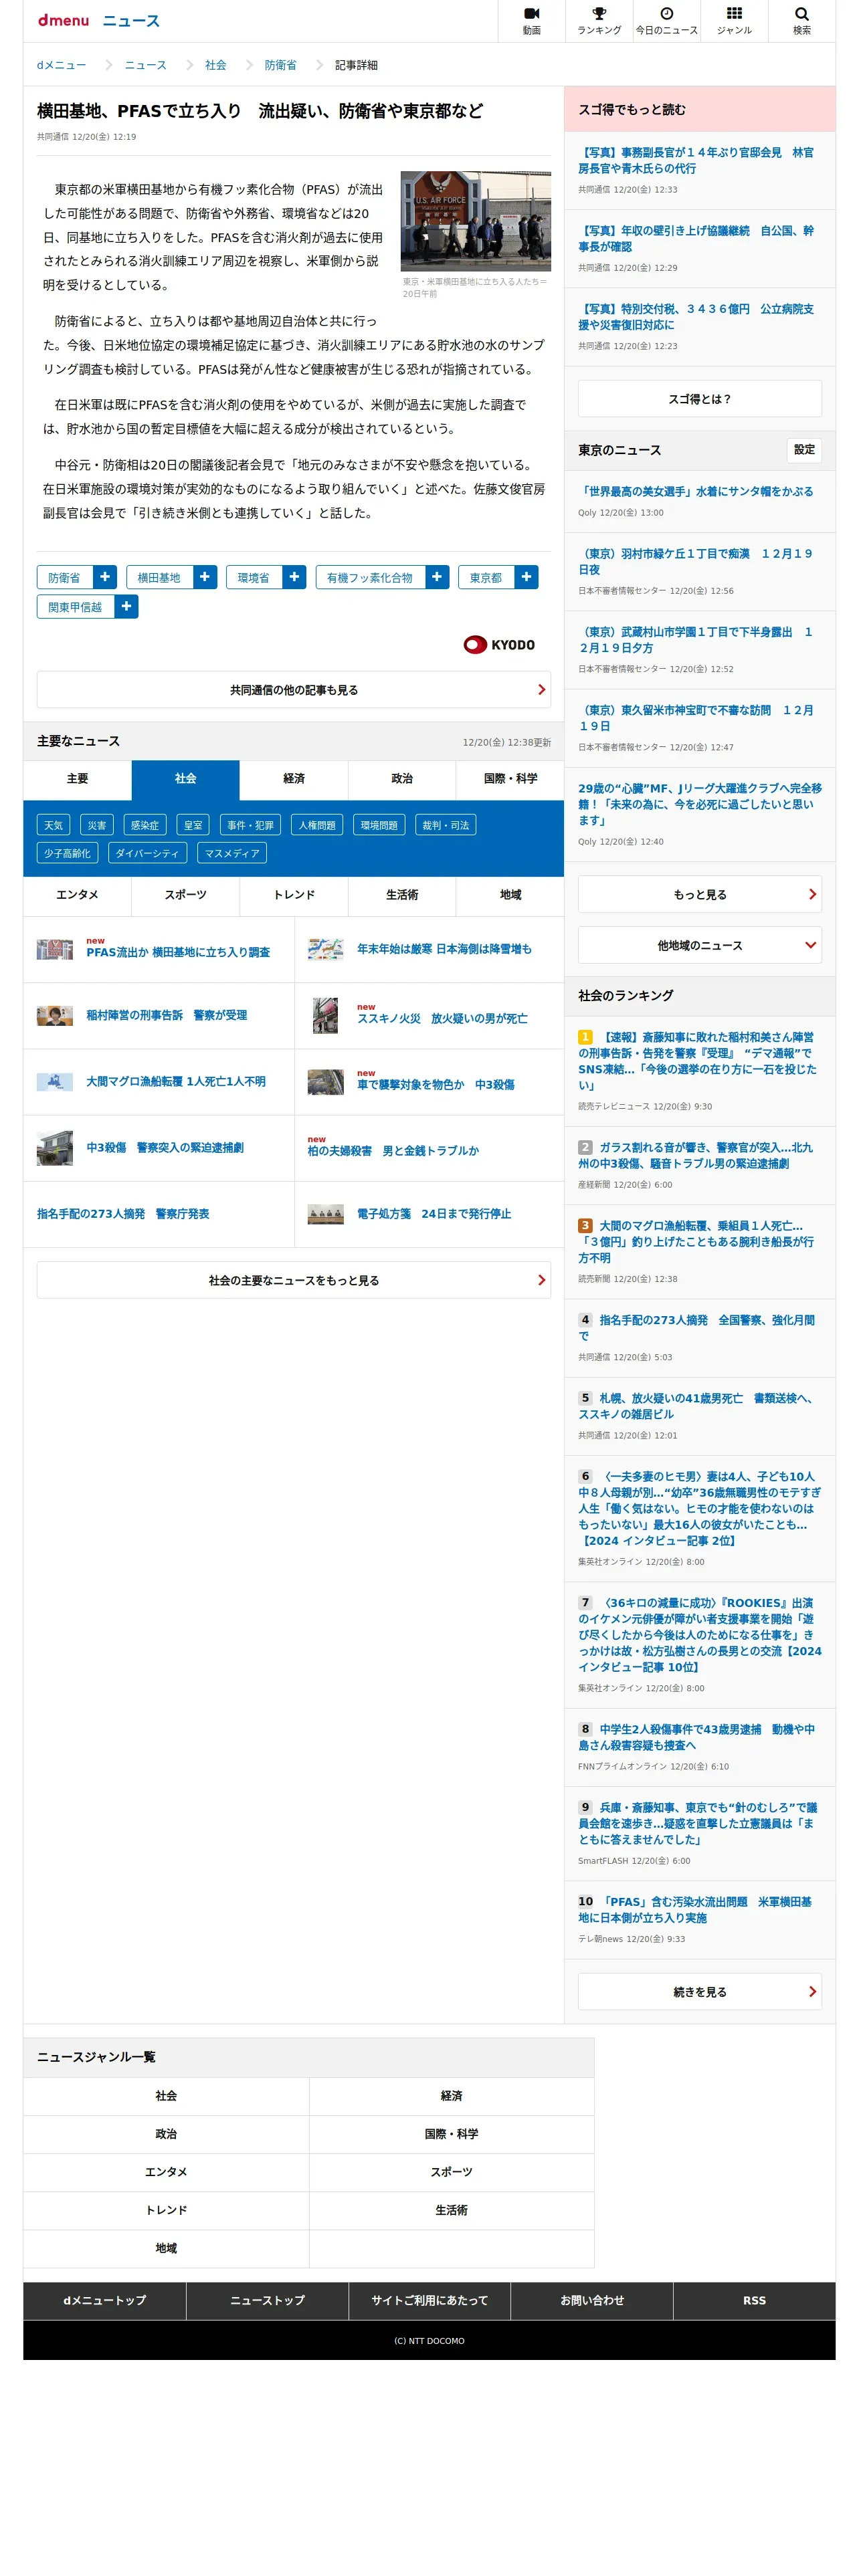Image resolution: width=859 pixels, height=2576 pixels.
Task: Click the 感染症 subcategory chip
Action: click(x=145, y=825)
